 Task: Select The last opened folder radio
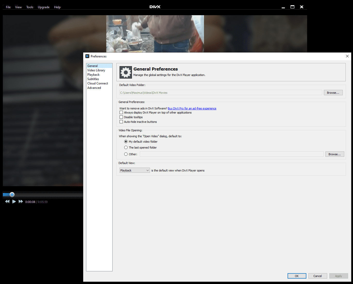point(126,148)
